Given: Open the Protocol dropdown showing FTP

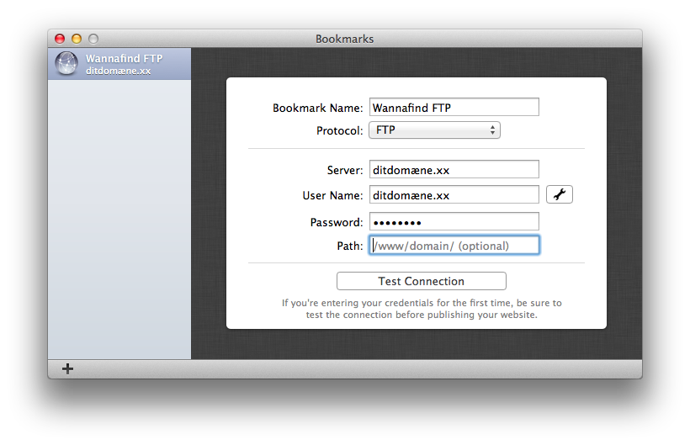Looking at the screenshot, I should click(434, 130).
